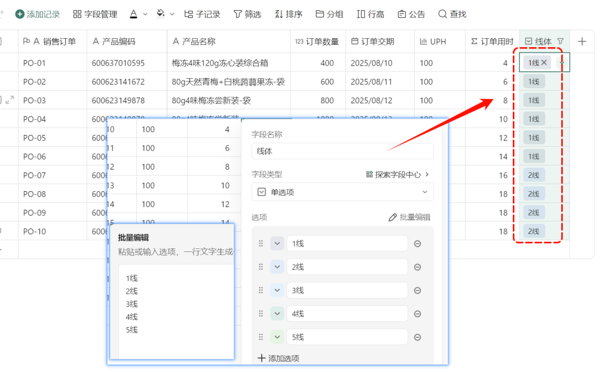
Task: Select the 80g4味梅冻尝新装-袋 cell in PO-03
Action: [228, 100]
